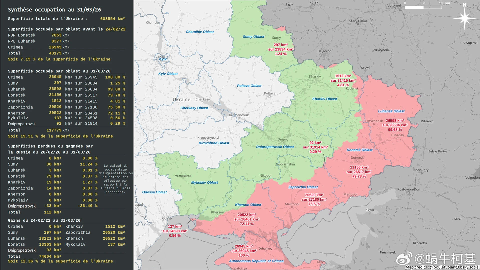
Task: Click the Donetsk 79.78 % table row
Action: point(66,95)
